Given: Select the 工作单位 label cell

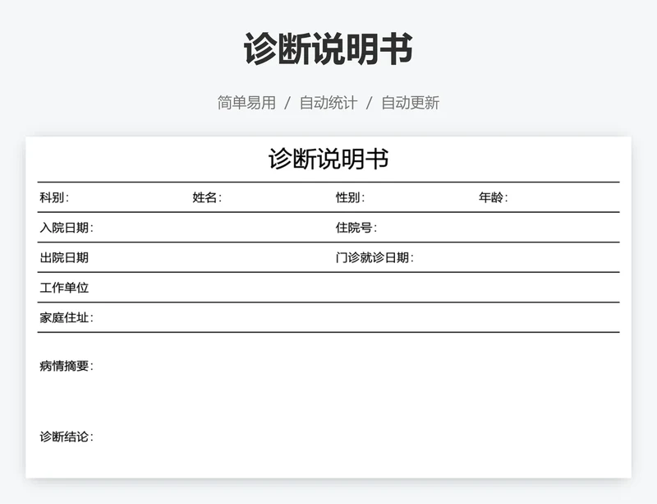Looking at the screenshot, I should pyautogui.click(x=64, y=288).
